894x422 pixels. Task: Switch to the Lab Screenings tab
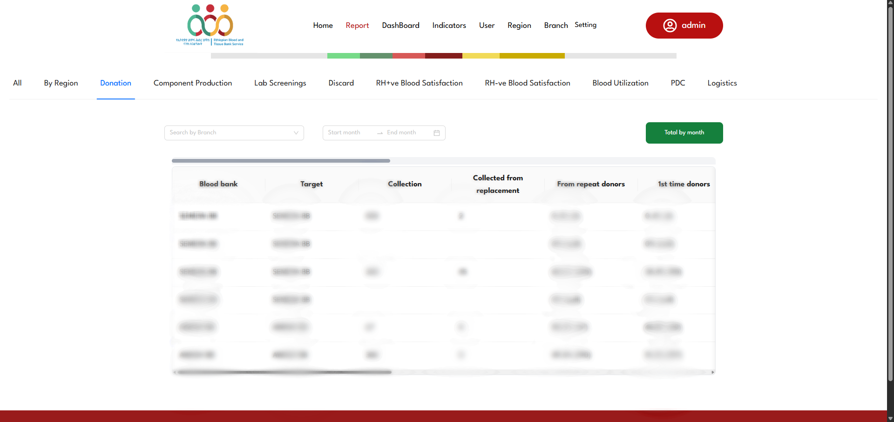point(280,83)
